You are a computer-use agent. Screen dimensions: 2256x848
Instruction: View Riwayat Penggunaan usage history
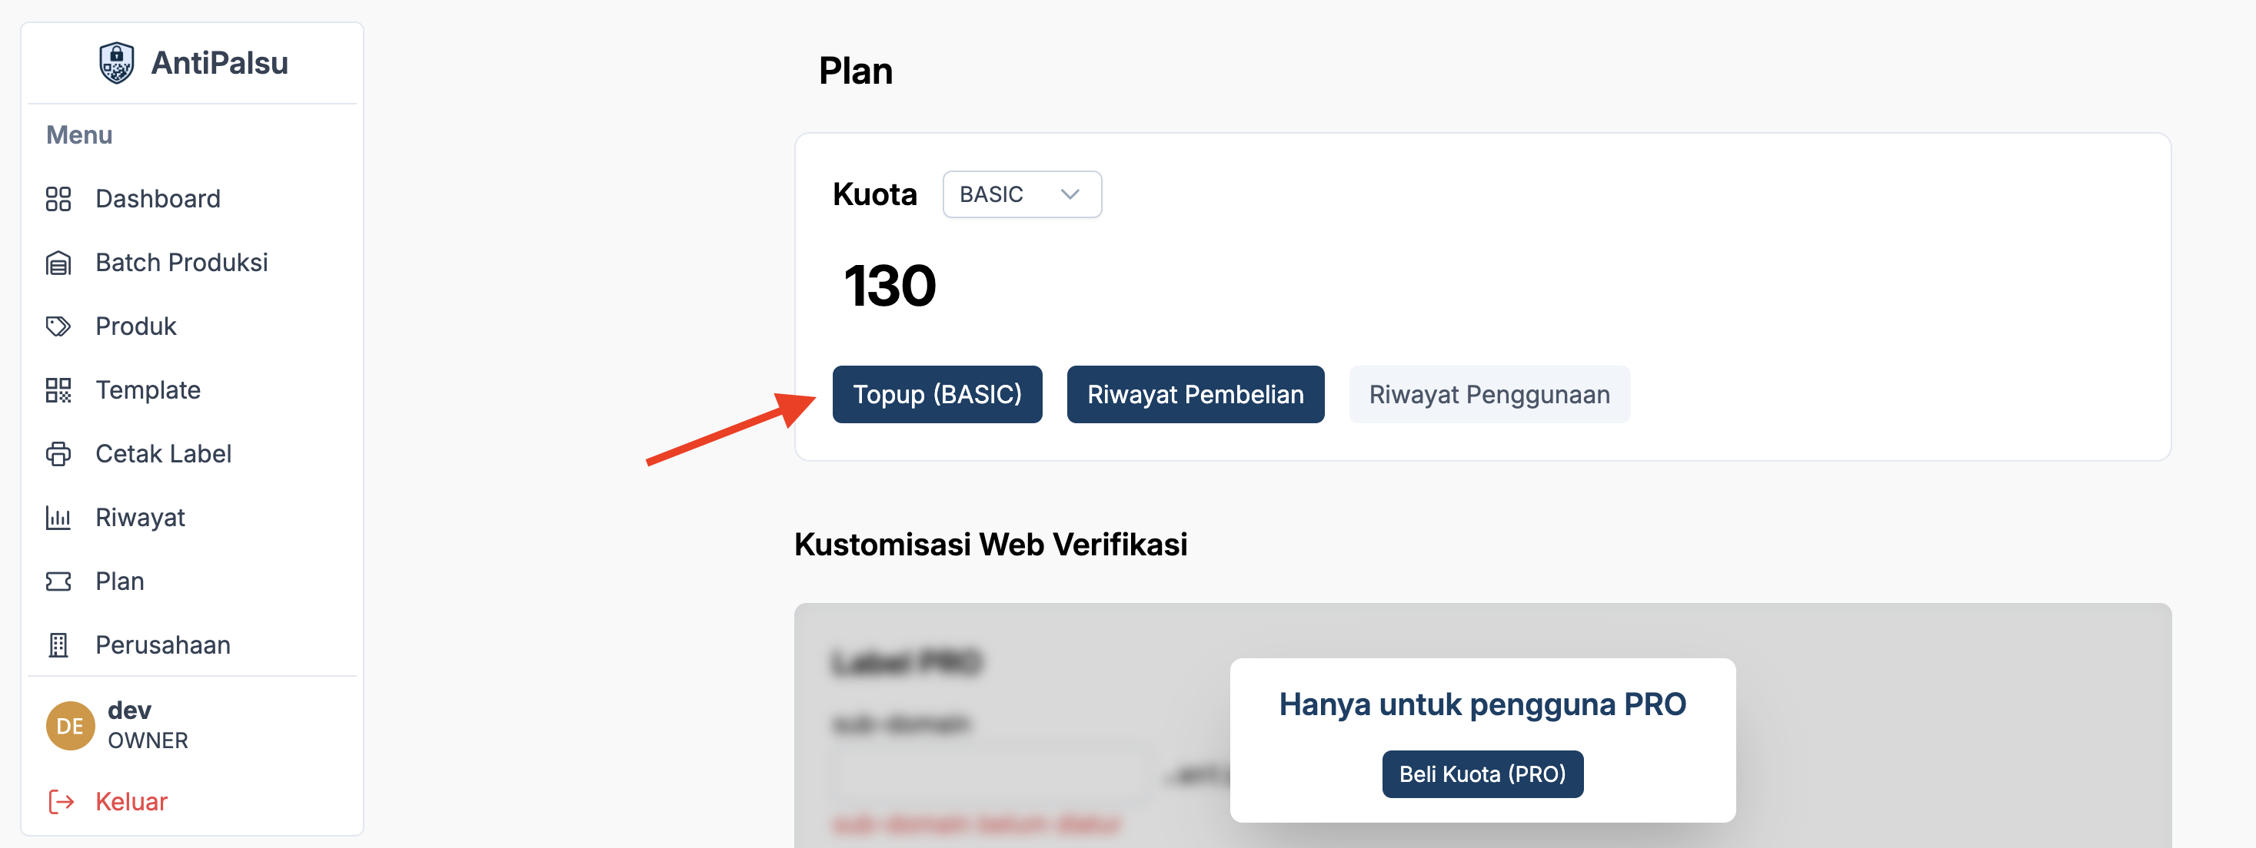pos(1489,395)
